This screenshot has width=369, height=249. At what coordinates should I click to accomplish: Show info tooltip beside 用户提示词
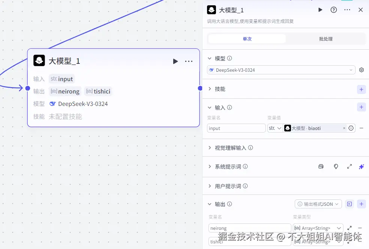(245, 186)
